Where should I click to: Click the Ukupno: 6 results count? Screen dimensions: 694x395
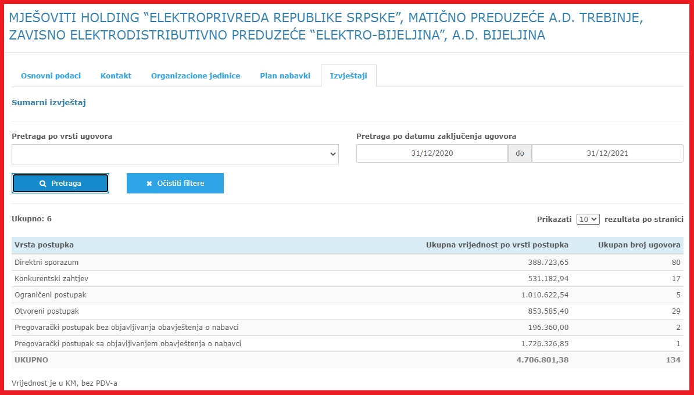click(31, 218)
